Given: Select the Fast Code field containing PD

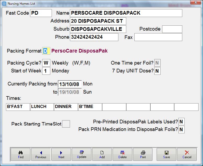Looking at the screenshot, I should coord(41,13).
